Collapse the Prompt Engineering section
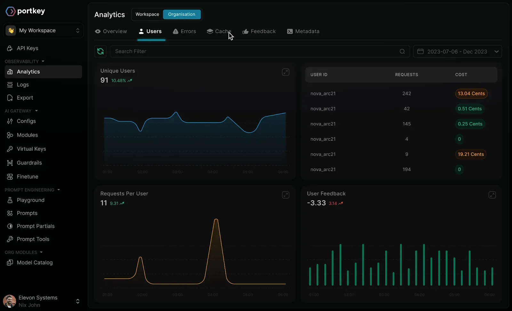The height and width of the screenshot is (311, 512). [x=59, y=190]
